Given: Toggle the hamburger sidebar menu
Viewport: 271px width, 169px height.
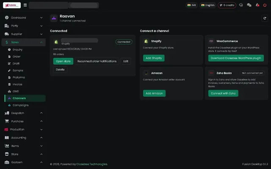Looking at the screenshot, I should 25,5.
